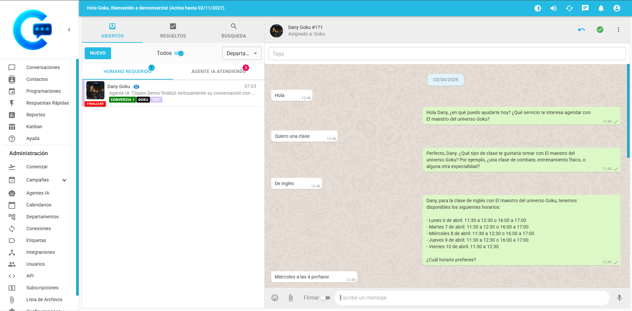
Task: Mute notification sounds via the speaker icon
Action: (x=553, y=8)
